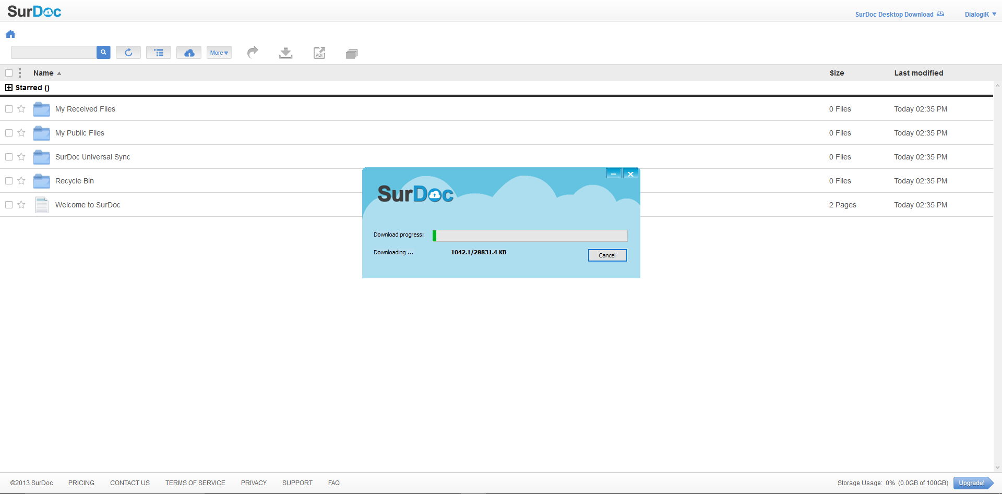
Task: Open SurDoc Universal Sync folder name
Action: (93, 157)
